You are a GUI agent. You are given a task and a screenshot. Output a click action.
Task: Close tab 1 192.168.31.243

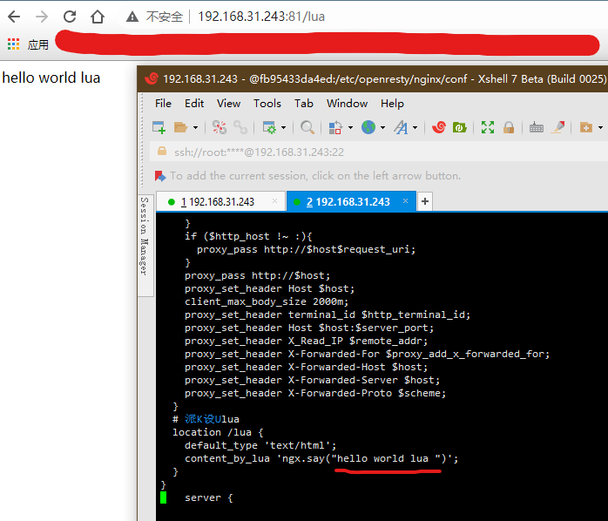pyautogui.click(x=275, y=201)
